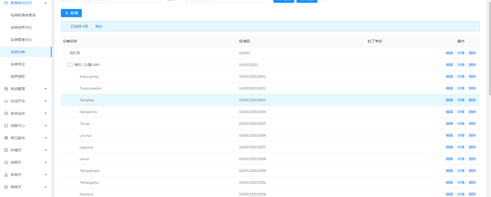Click the 系统监控 dashboard icon
Viewport: 491px width, 197px height.
pos(6,113)
